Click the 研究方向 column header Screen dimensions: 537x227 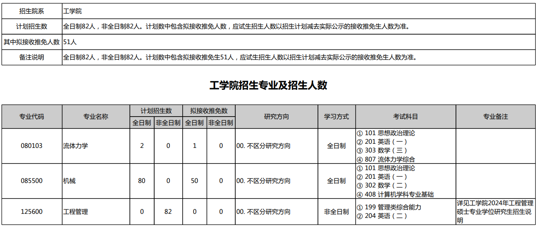click(277, 117)
